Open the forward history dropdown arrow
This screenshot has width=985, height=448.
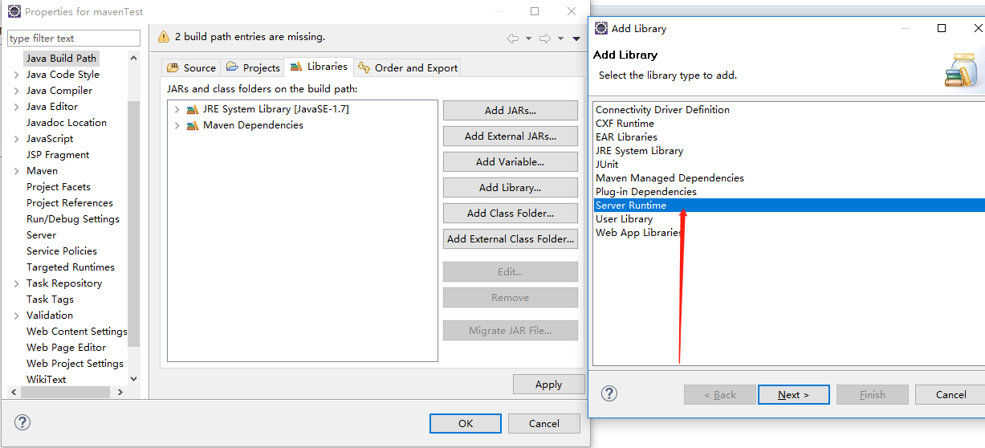[560, 39]
